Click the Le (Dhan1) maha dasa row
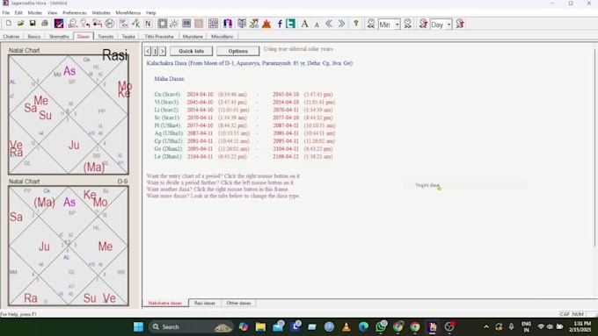 pyautogui.click(x=244, y=157)
